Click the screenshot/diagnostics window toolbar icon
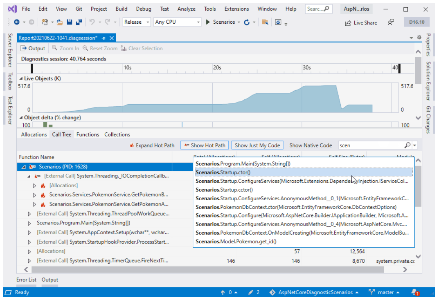 [x=278, y=22]
